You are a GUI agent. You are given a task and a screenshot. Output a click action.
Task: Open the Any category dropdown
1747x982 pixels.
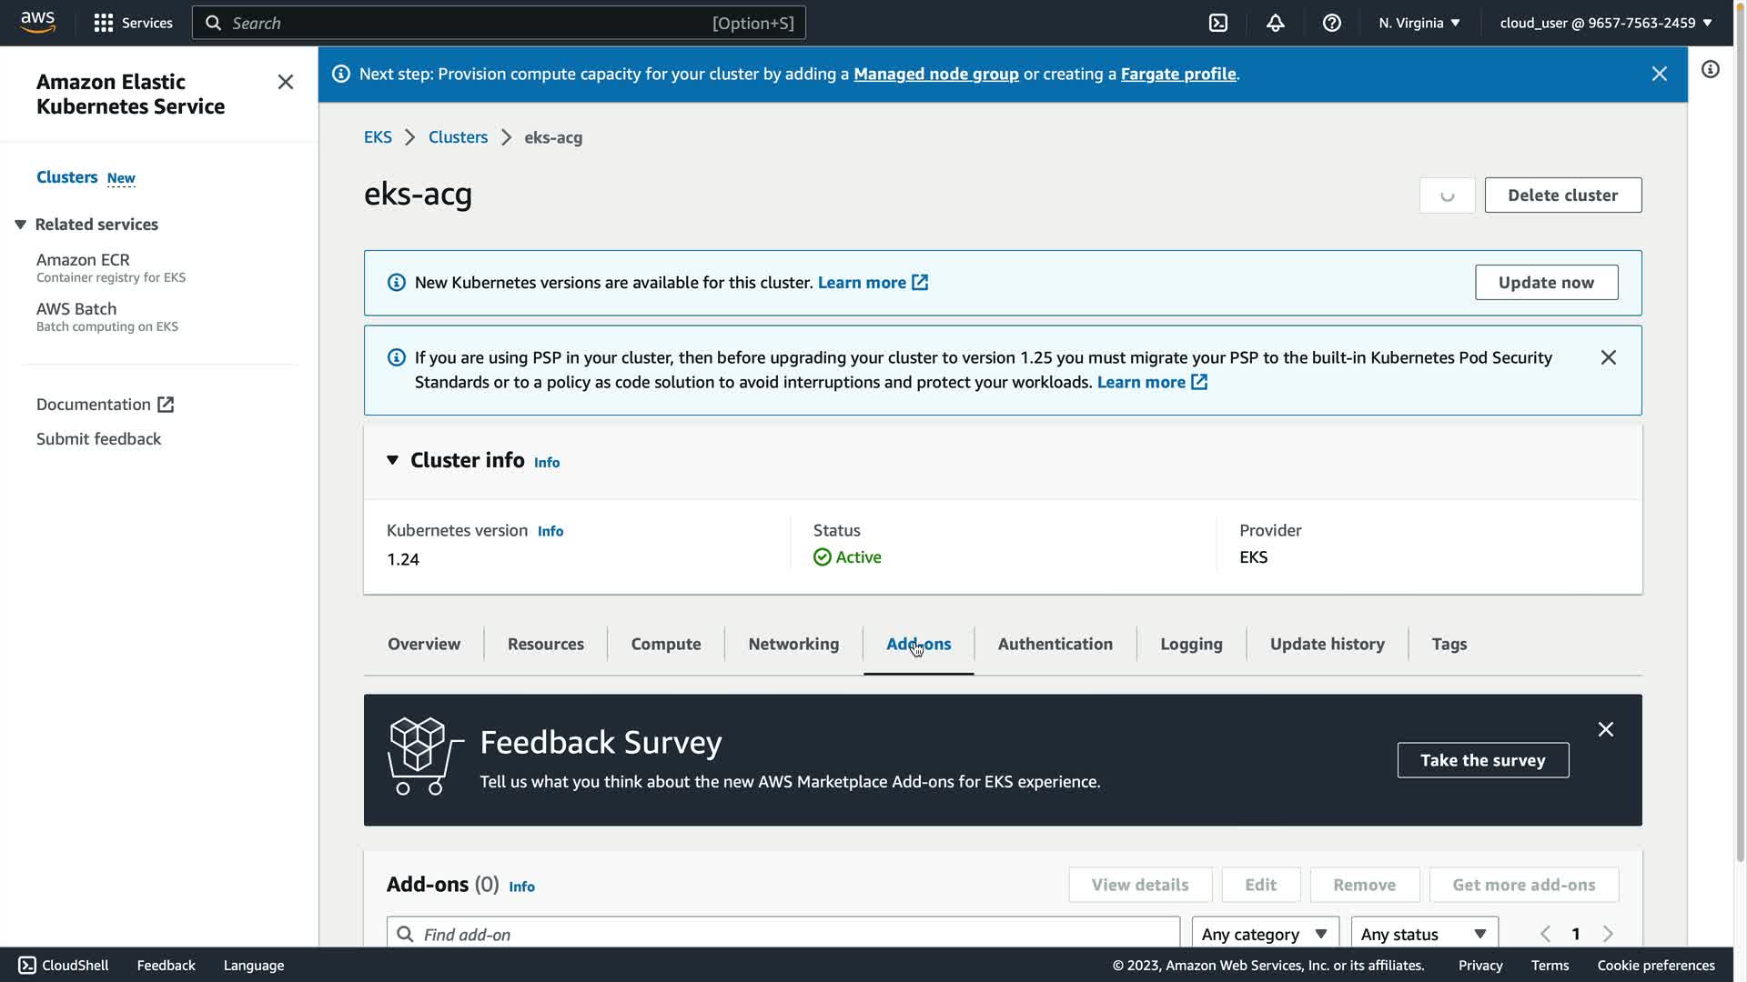pos(1265,934)
